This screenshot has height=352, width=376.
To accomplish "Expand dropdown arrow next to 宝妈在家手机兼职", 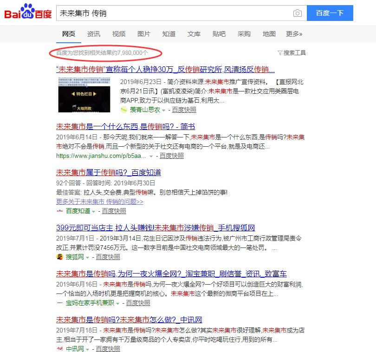I will point(118,304).
